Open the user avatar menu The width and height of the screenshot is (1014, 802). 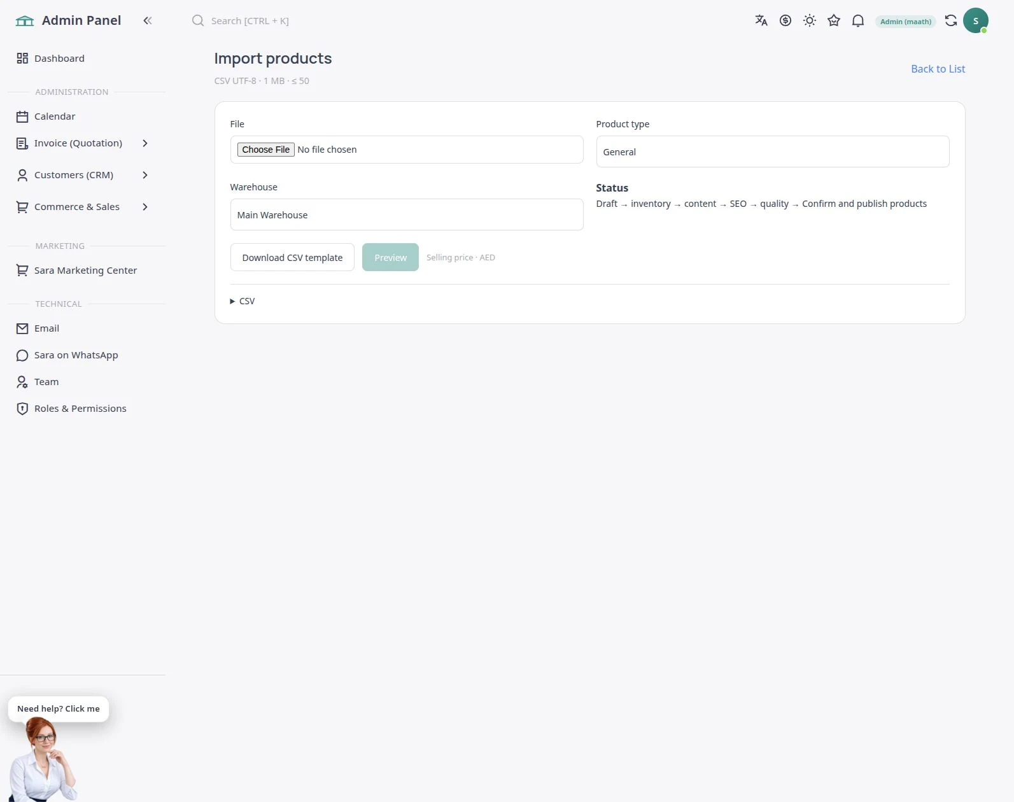[x=976, y=20]
